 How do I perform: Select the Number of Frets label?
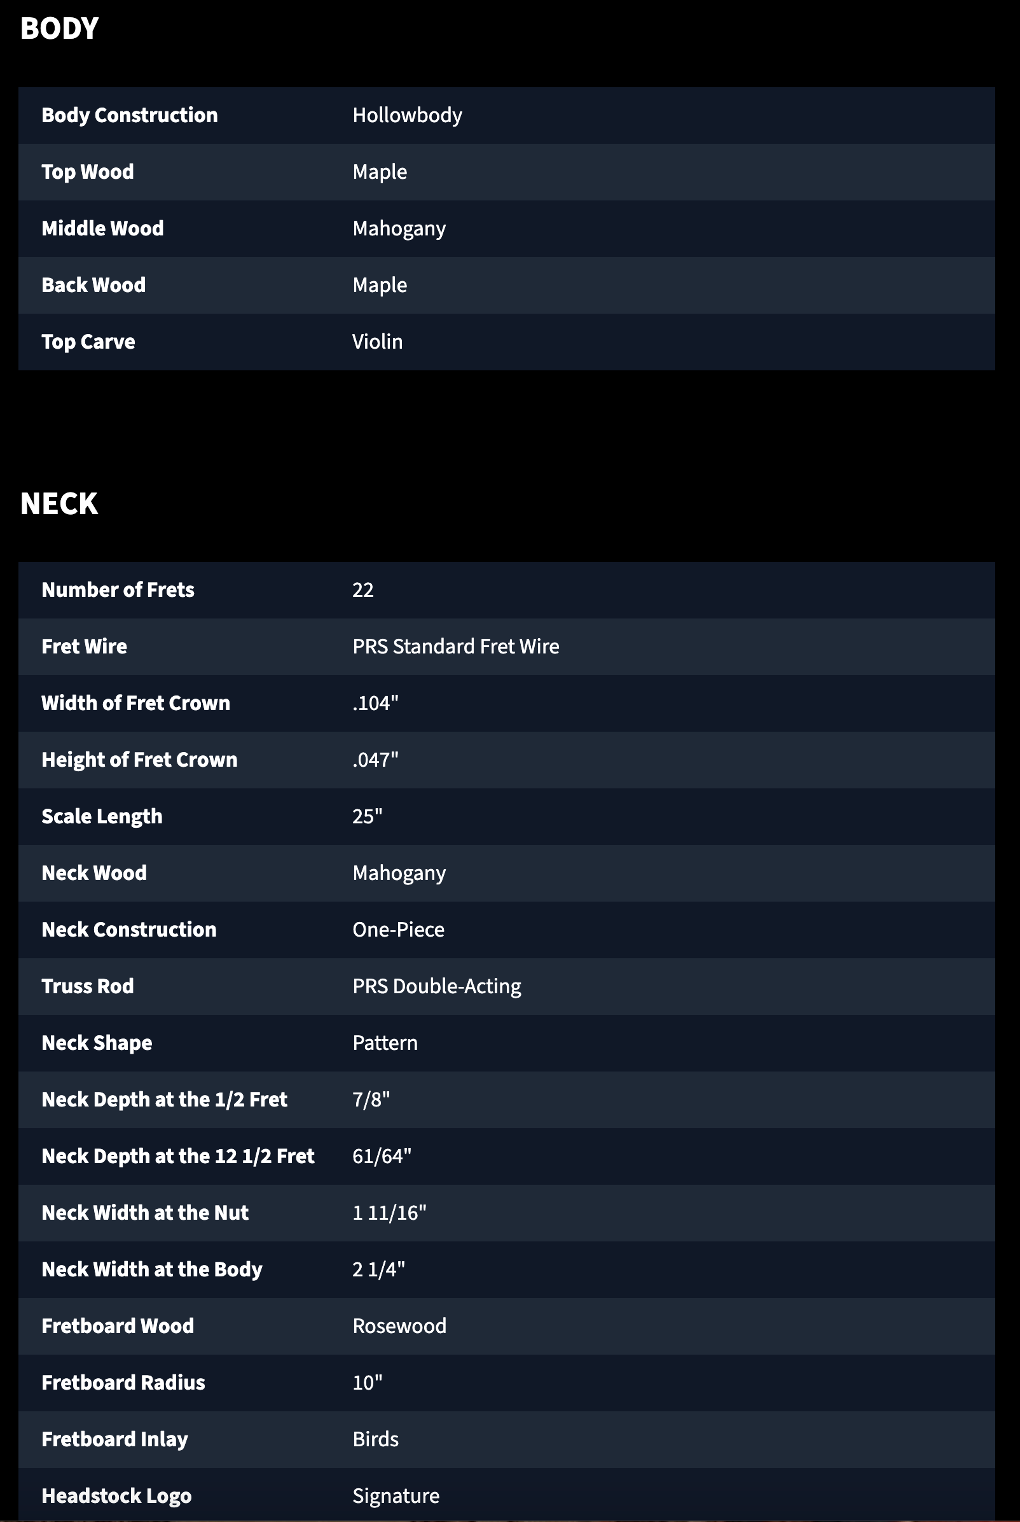pos(118,590)
